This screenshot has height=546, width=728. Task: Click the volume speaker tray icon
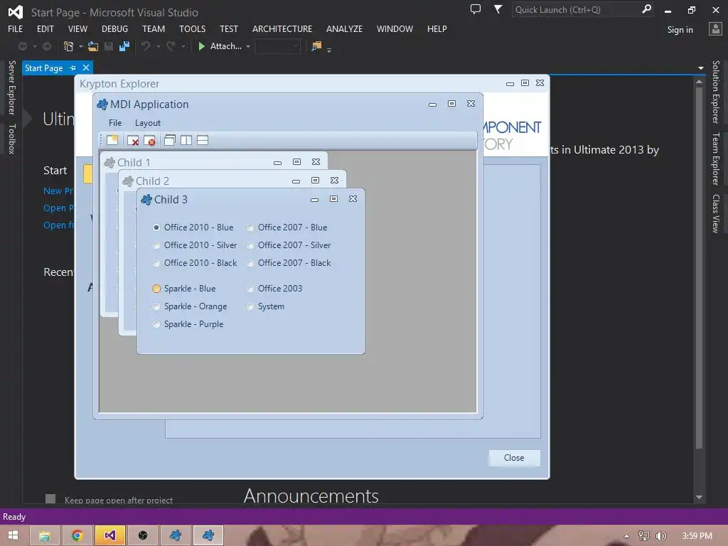660,536
